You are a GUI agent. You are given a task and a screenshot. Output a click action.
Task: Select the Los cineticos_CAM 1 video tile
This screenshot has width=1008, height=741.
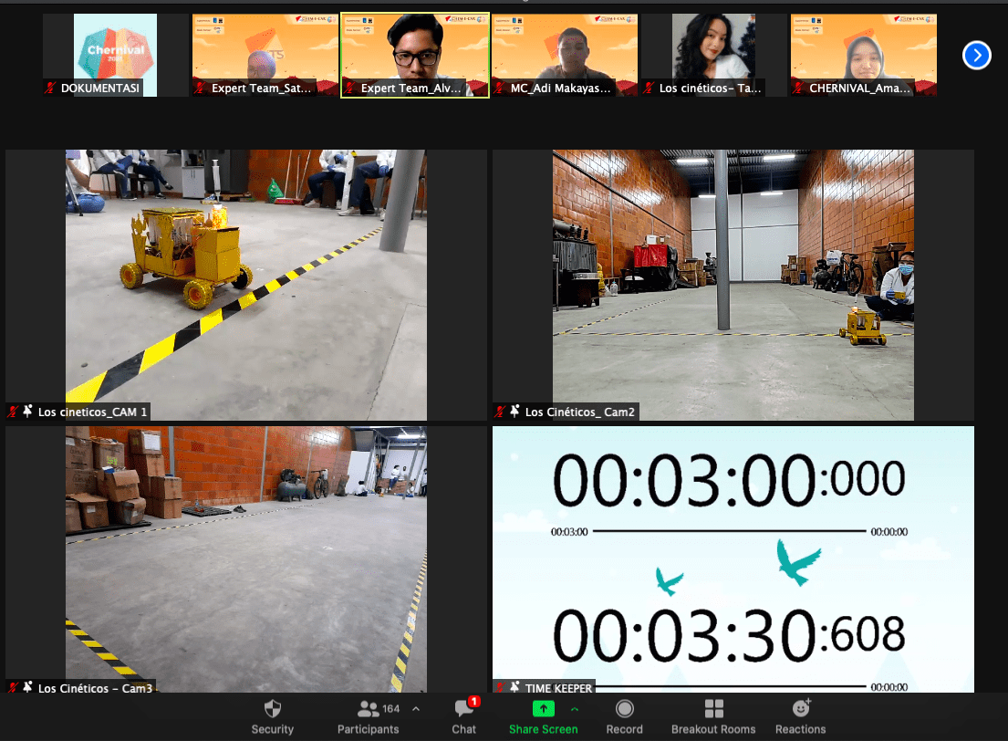tap(245, 283)
